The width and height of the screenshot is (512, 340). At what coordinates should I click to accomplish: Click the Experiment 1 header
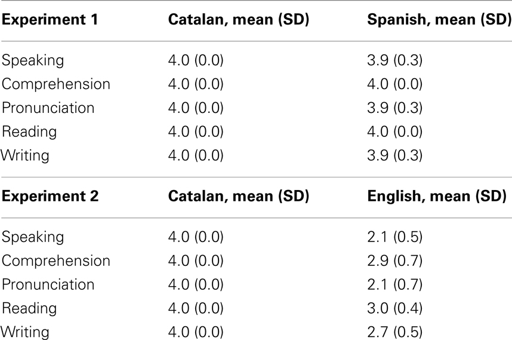tap(50, 20)
